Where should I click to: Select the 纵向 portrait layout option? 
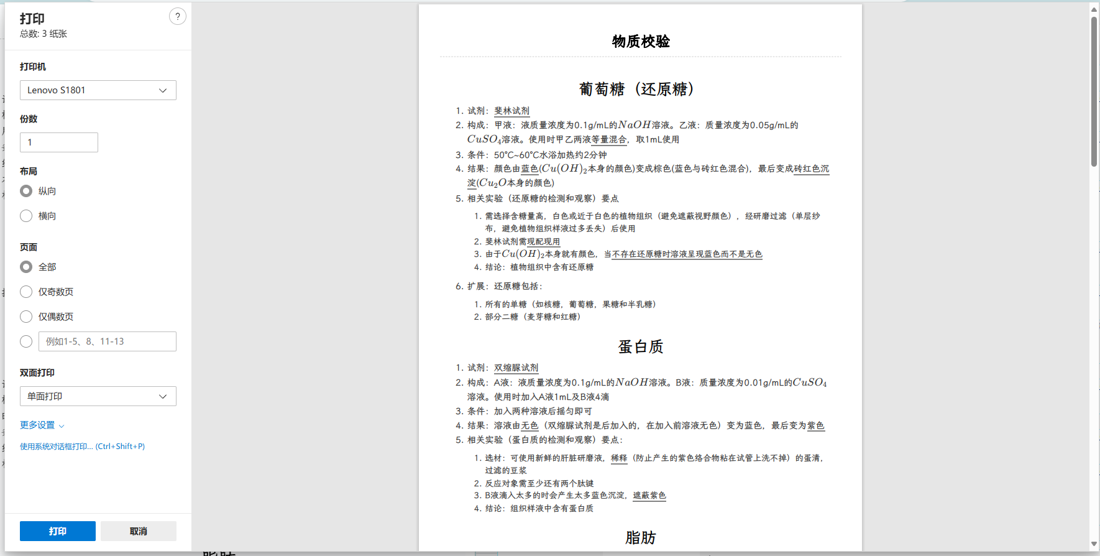tap(26, 191)
